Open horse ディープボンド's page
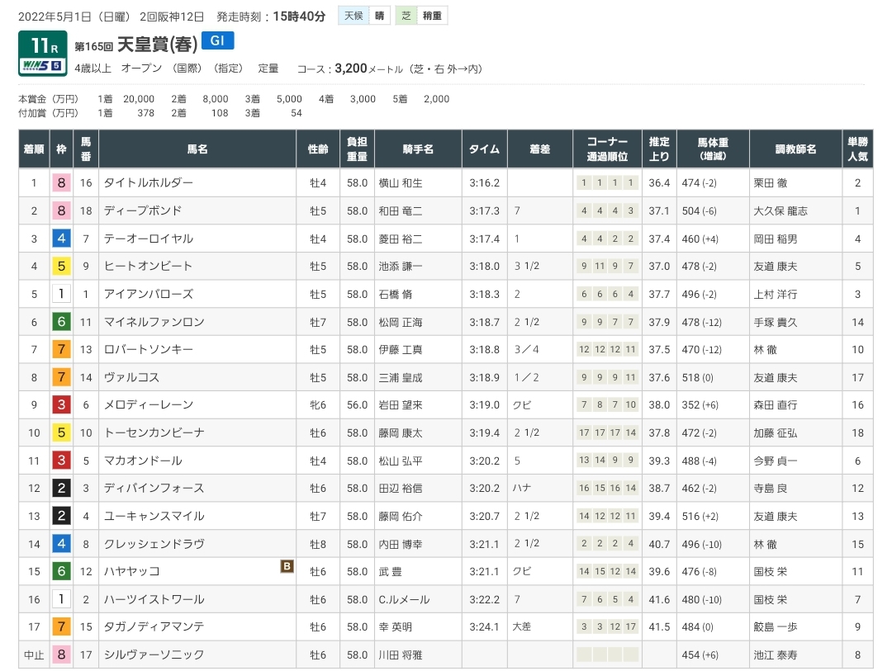The width and height of the screenshot is (892, 671). [143, 210]
